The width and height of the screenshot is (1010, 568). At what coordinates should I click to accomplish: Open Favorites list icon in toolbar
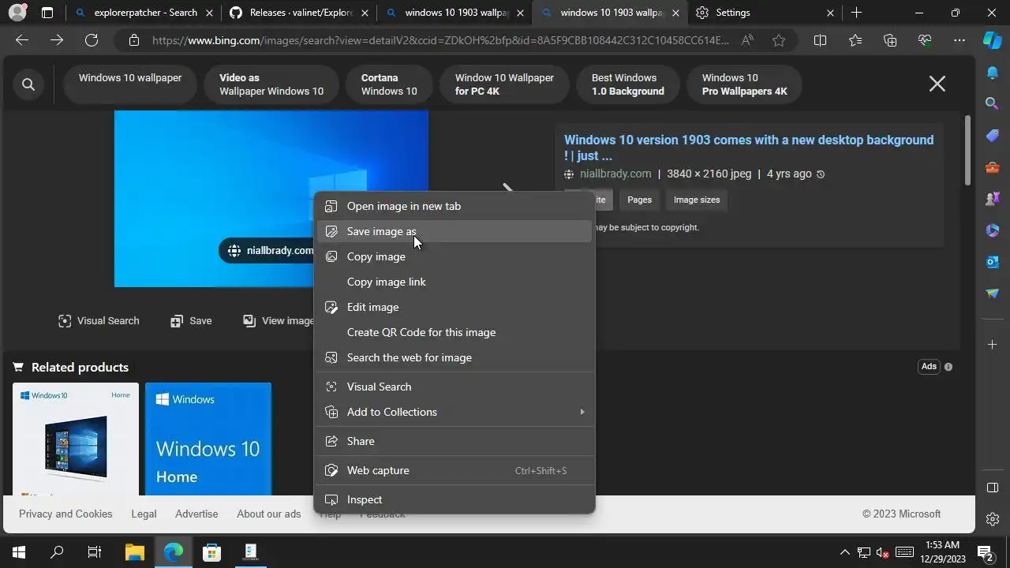[855, 40]
